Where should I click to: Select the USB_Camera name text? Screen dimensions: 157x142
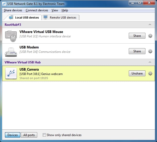tap(29, 69)
